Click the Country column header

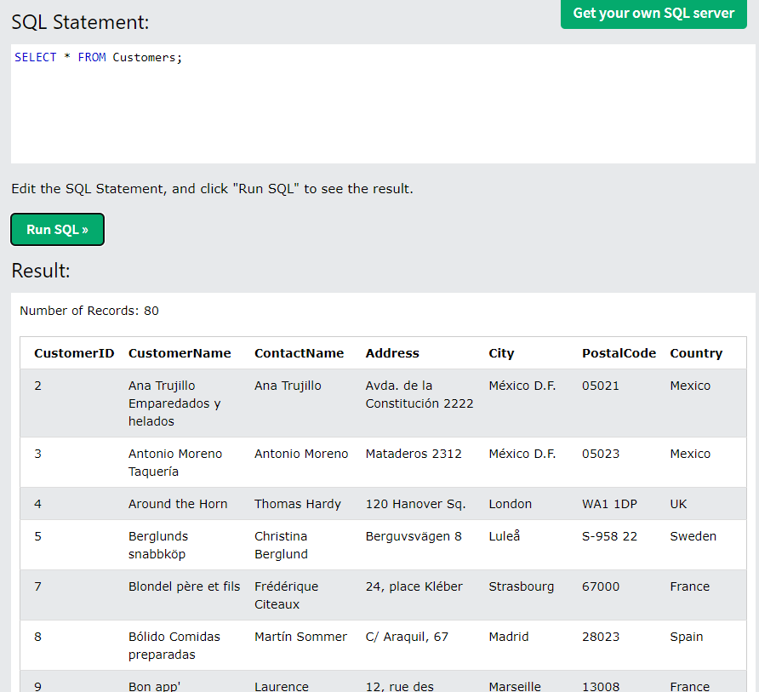[696, 353]
